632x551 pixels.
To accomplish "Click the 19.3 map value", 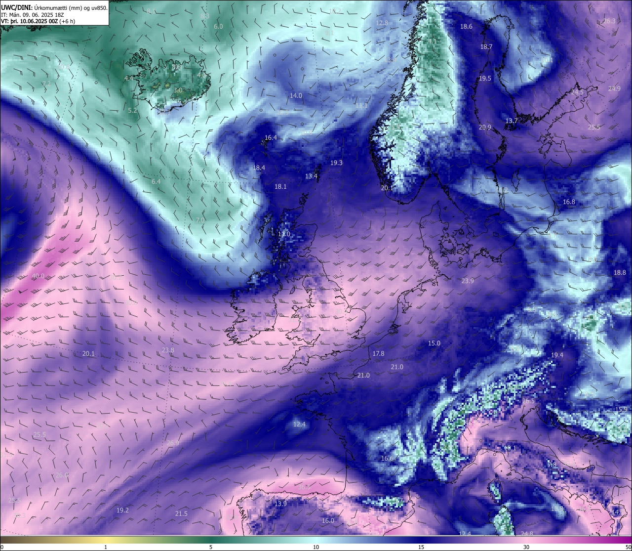I will coord(336,163).
